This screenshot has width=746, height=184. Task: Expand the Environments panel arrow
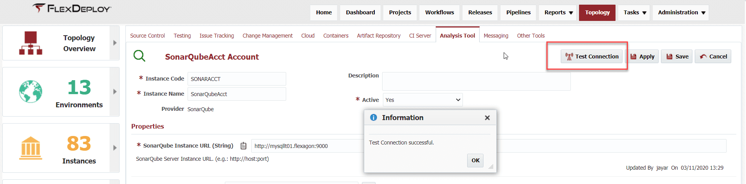click(115, 92)
